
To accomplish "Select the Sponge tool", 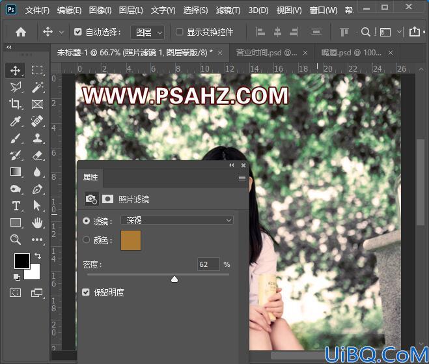I will point(15,189).
